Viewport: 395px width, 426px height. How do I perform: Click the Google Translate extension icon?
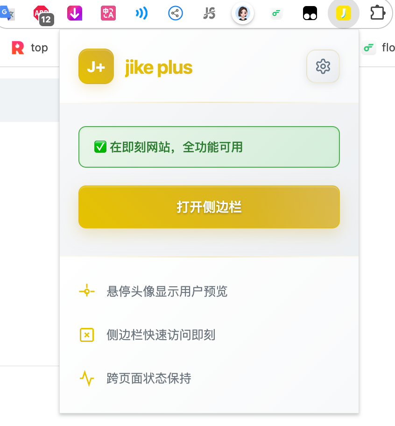7,13
